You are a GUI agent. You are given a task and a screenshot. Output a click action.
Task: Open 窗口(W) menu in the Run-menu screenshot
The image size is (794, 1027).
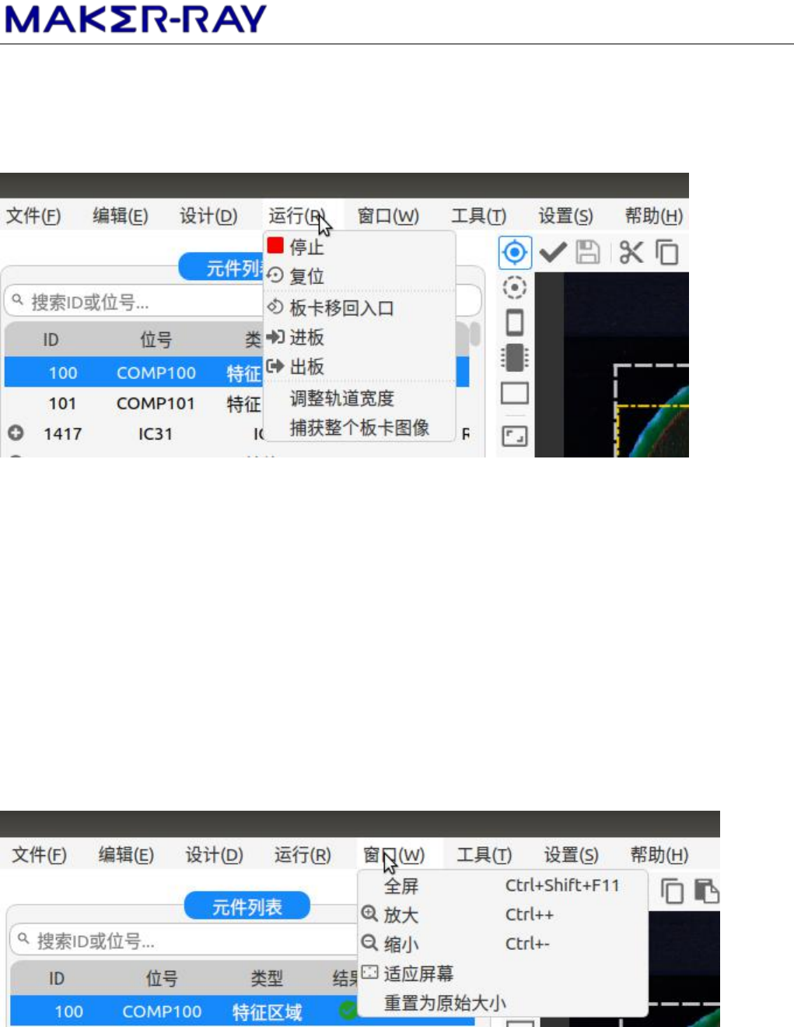click(x=388, y=216)
